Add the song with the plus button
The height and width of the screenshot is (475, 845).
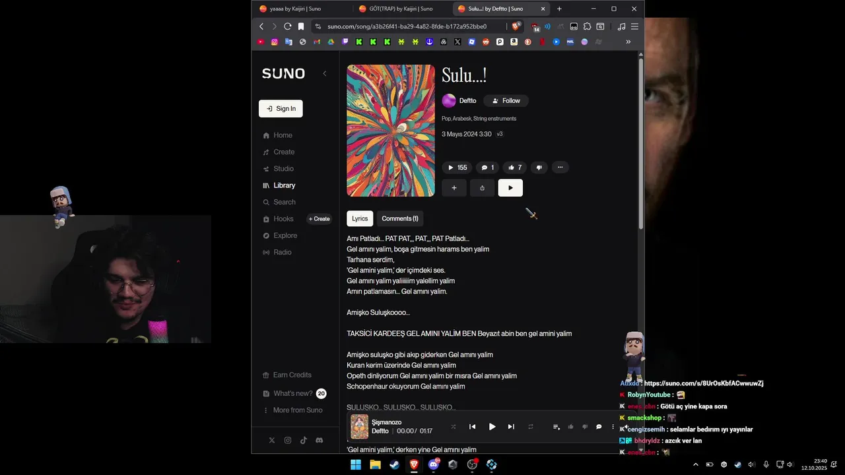pos(454,188)
